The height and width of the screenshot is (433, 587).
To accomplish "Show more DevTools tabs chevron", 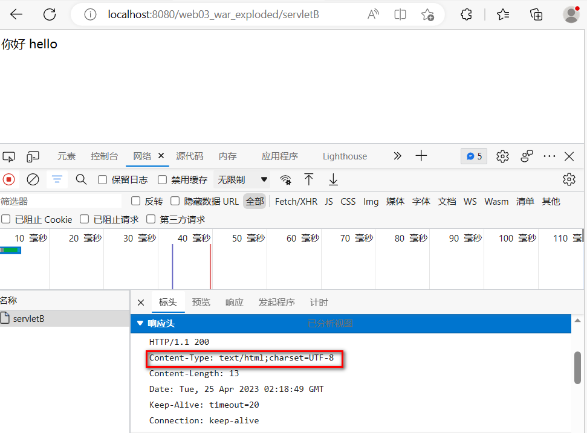I will pos(397,156).
